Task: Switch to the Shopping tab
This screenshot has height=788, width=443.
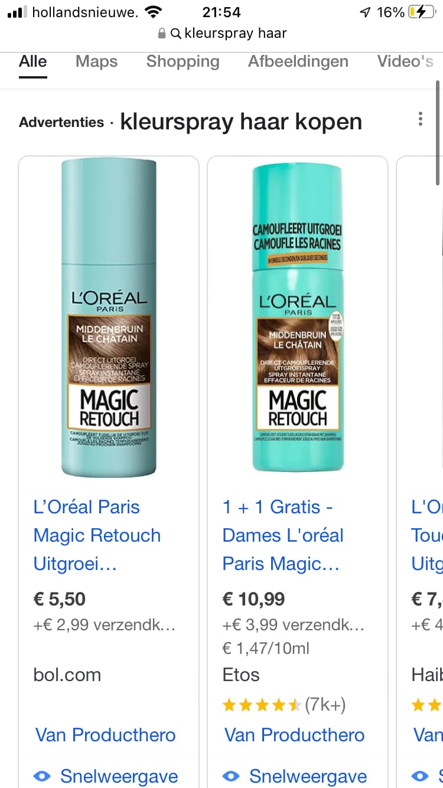Action: (x=183, y=61)
